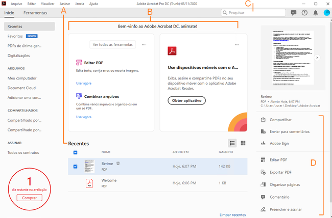This screenshot has height=218, width=332.
Task: Open the notifications bell
Action: point(316,13)
